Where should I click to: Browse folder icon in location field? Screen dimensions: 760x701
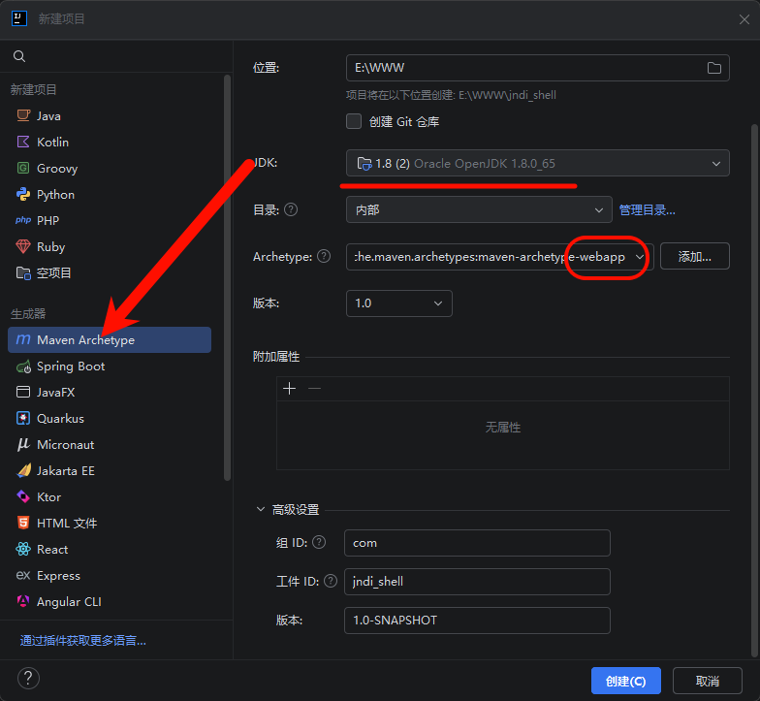(x=713, y=68)
